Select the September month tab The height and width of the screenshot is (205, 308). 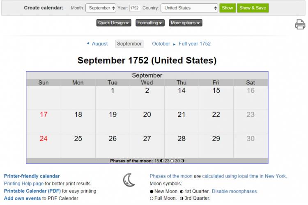129,44
